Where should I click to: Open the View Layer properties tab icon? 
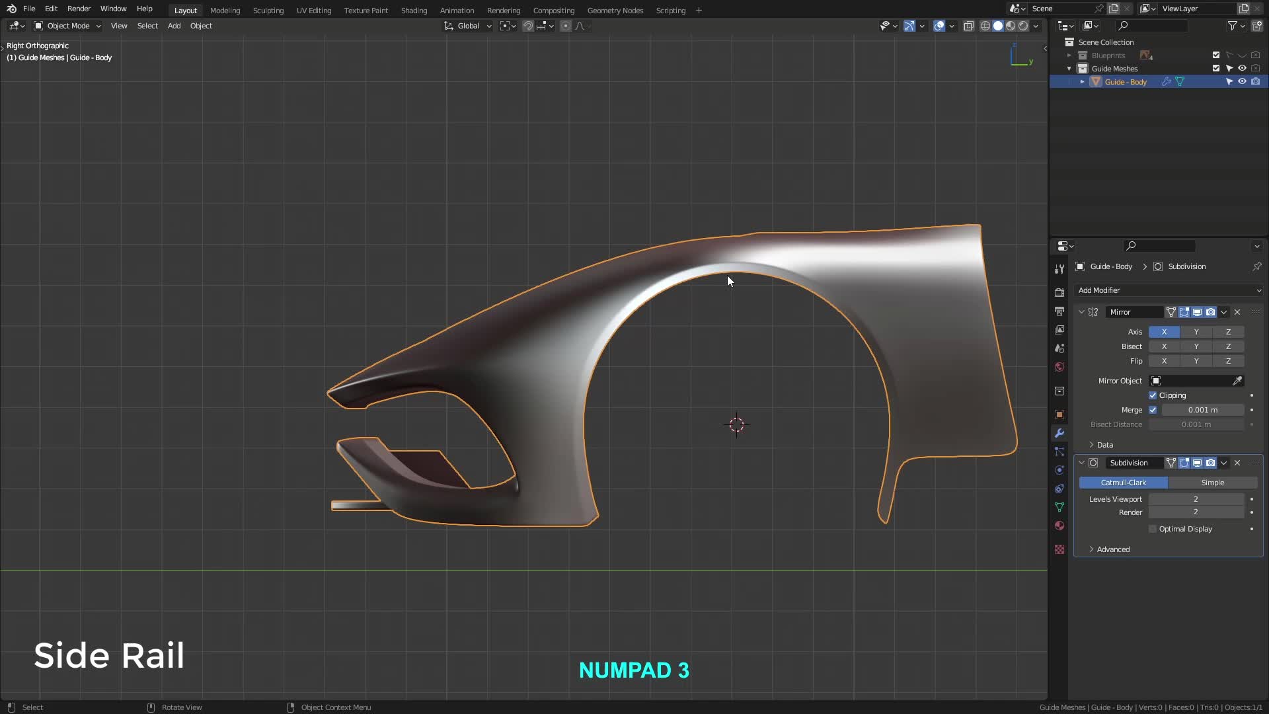(x=1059, y=329)
